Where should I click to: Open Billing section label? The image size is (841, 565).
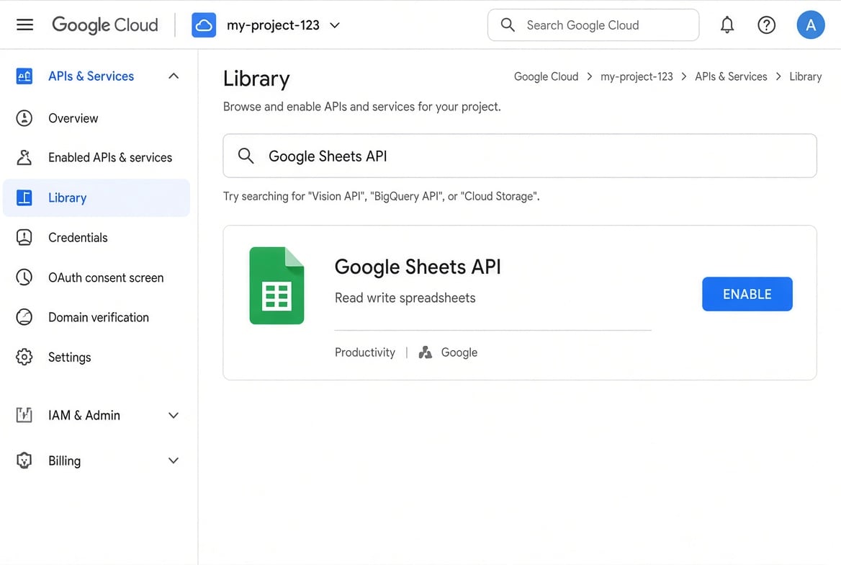click(x=64, y=461)
